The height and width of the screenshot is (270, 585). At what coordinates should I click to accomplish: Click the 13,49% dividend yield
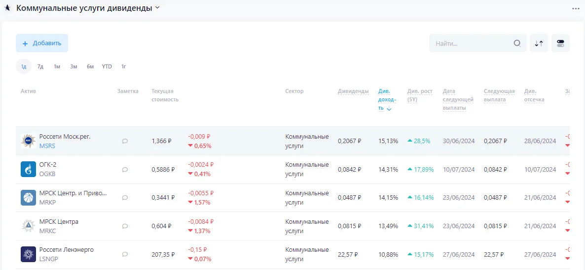388,226
